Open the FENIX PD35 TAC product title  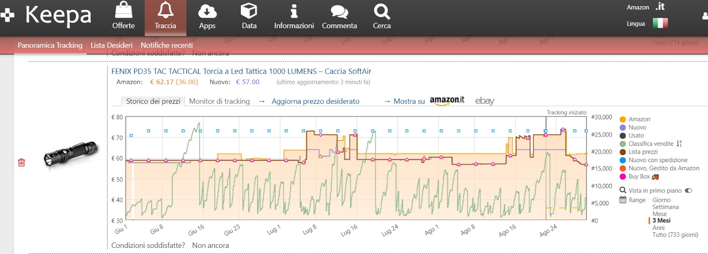[x=241, y=71]
